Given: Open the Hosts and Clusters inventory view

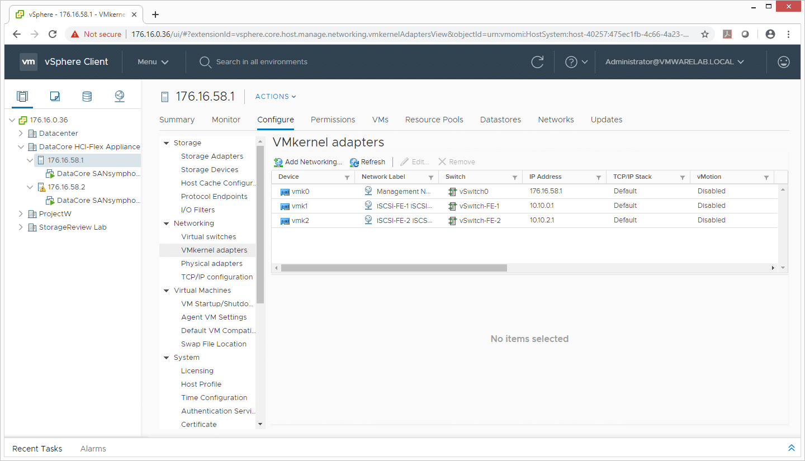Looking at the screenshot, I should (22, 96).
